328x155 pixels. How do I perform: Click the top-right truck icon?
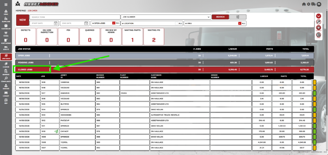(x=313, y=4)
